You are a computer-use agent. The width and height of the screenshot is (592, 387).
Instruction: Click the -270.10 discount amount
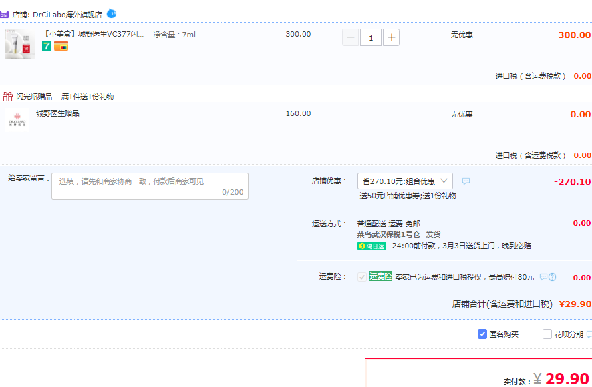(x=572, y=181)
